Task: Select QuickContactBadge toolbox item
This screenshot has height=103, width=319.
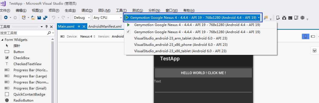Action: coord(29,94)
